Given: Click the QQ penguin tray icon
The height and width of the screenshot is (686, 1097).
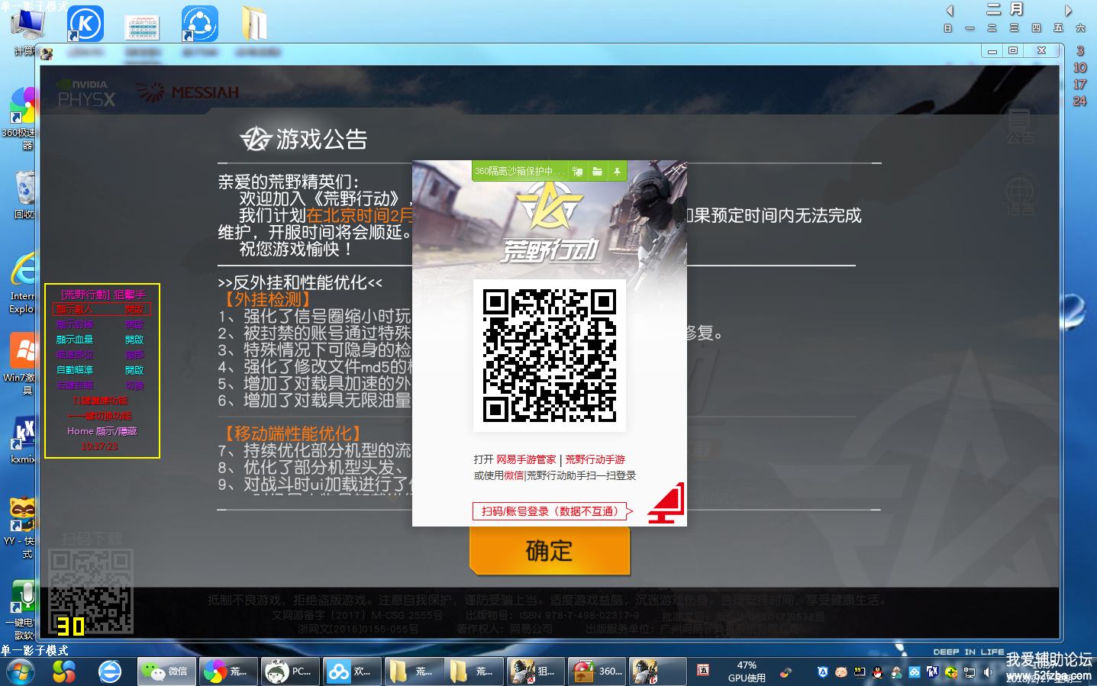Looking at the screenshot, I should point(877,672).
